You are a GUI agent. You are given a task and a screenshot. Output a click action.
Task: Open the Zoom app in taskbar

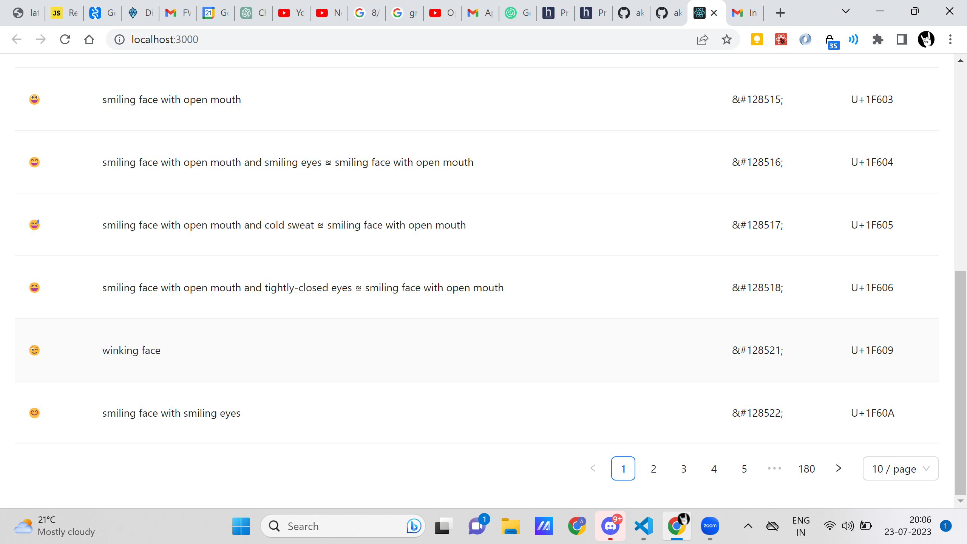pos(710,526)
